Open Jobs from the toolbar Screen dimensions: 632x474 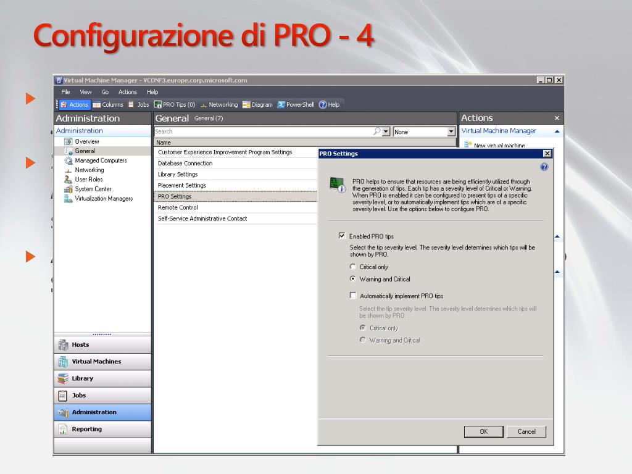click(x=139, y=105)
